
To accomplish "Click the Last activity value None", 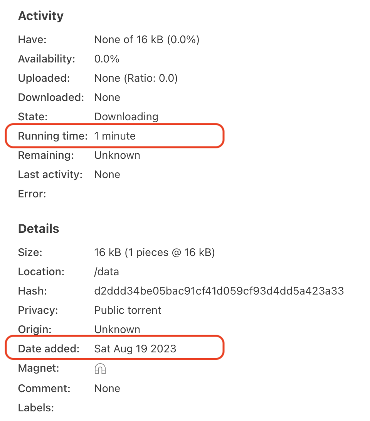I will 107,174.
